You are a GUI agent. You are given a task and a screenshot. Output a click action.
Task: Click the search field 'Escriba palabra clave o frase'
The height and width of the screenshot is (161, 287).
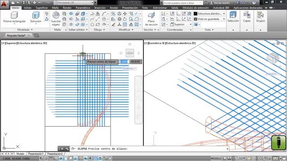[183, 3]
